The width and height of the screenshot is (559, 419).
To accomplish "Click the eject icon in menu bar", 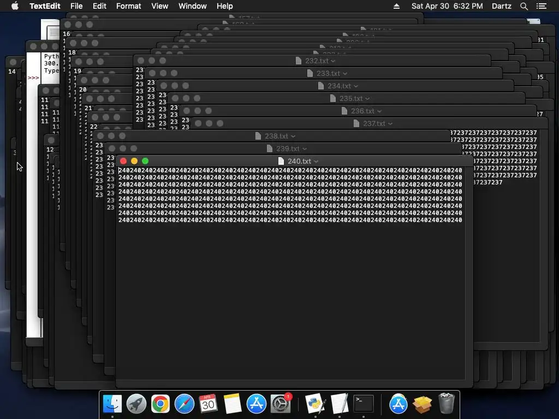I will point(396,6).
